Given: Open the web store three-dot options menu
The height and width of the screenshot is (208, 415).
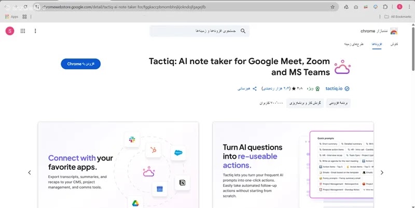Looking at the screenshot, I should [x=35, y=31].
